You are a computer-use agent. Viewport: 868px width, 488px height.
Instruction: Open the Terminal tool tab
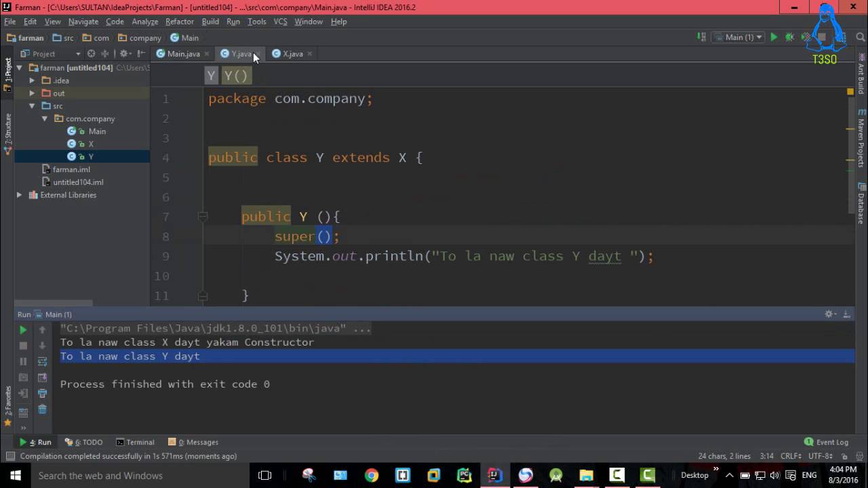[135, 442]
